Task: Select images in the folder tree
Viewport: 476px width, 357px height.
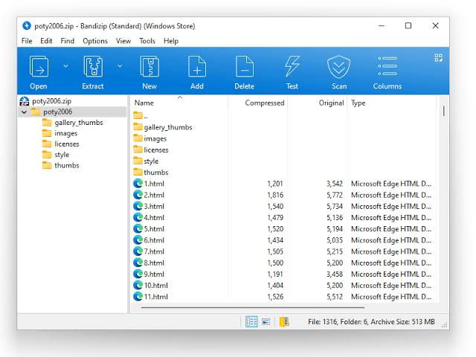Action: coord(66,133)
